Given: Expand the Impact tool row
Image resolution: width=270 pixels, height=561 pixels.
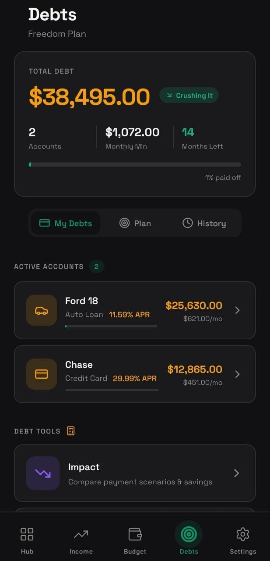Looking at the screenshot, I should point(236,473).
